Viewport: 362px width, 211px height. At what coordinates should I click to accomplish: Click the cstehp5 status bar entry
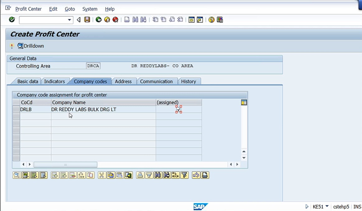[341, 207]
